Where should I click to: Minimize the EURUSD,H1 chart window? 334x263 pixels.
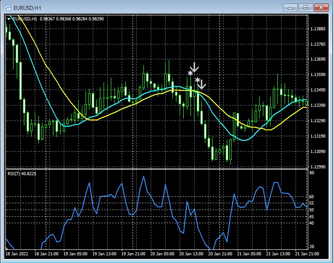tap(290, 8)
